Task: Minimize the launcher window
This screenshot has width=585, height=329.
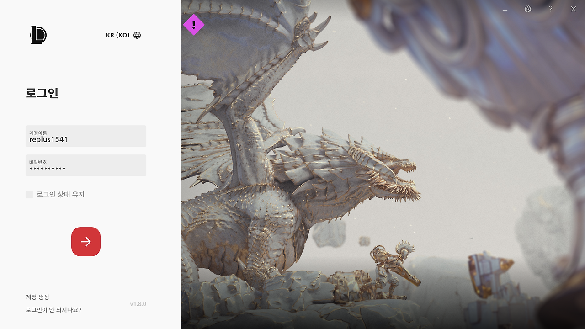Action: (x=505, y=10)
